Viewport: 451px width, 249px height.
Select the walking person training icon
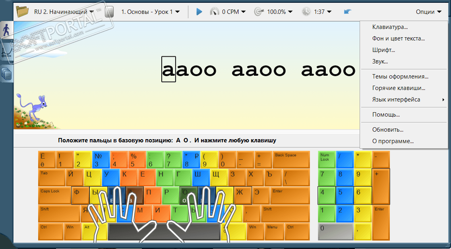coord(7,30)
